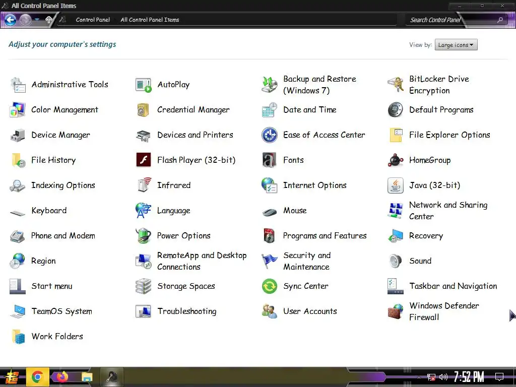516x387 pixels.
Task: Open the Storage Spaces link
Action: point(186,286)
